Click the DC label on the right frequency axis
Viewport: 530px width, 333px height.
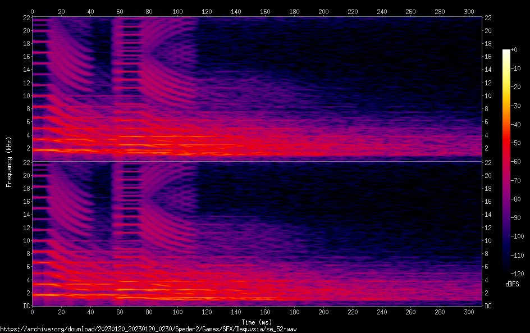coord(488,306)
